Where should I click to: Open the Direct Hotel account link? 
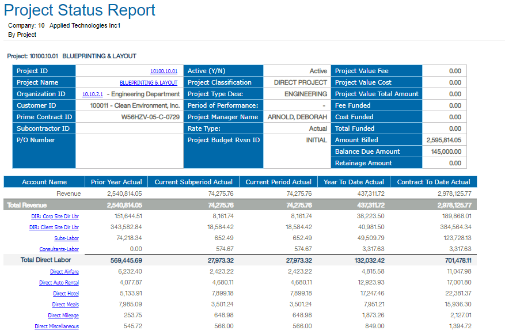[x=66, y=294]
